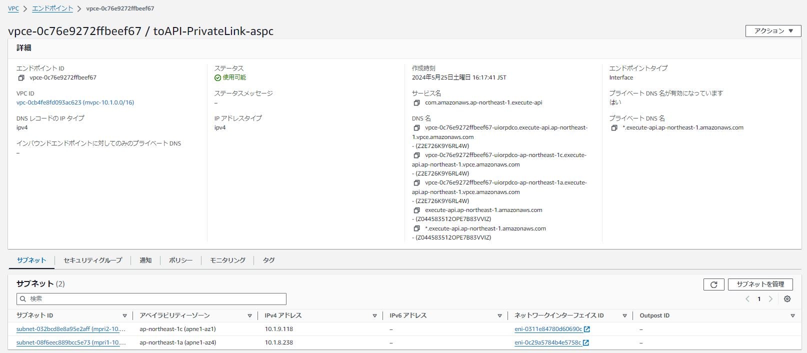Click endpoint type value Interface
Screen dimensions: 807x353
pos(621,78)
